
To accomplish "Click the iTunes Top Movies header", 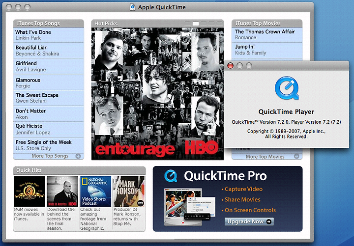I will 267,23.
